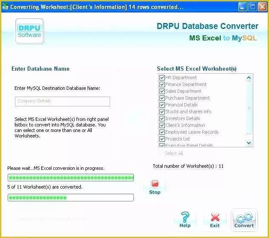Uncheck Employees Leave Records worksheet
Image resolution: width=269 pixels, height=238 pixels.
(x=162, y=132)
